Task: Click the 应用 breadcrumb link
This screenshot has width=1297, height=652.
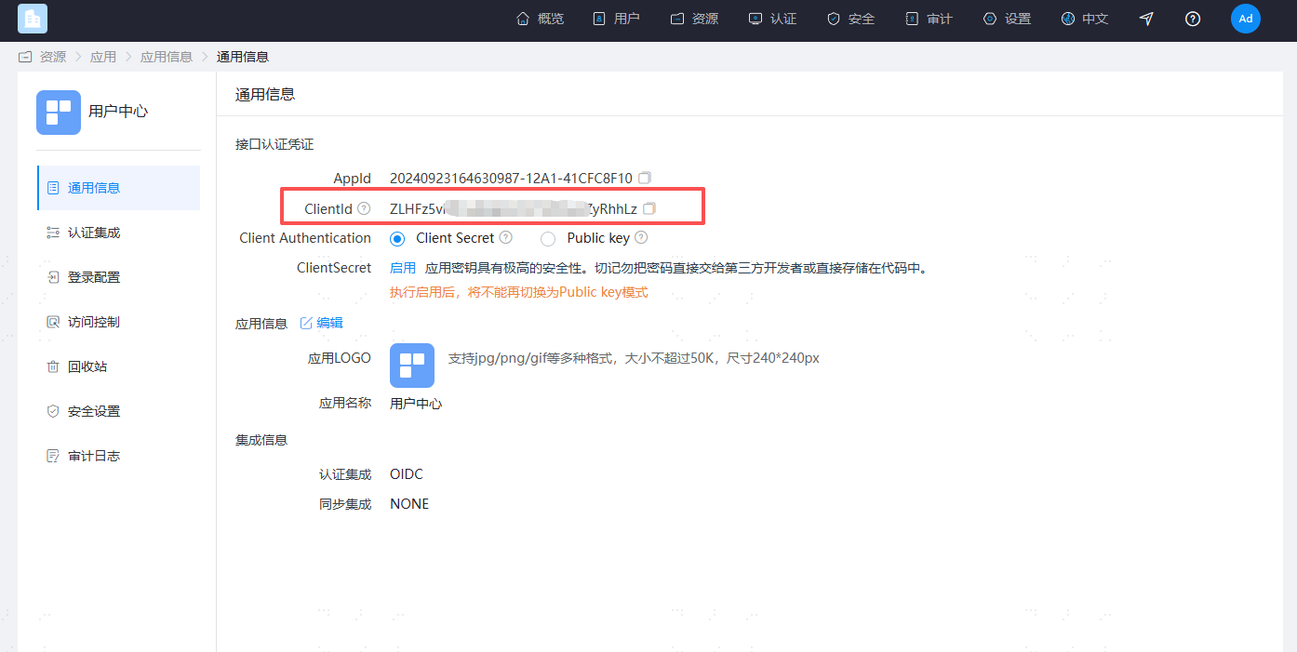Action: pos(102,57)
